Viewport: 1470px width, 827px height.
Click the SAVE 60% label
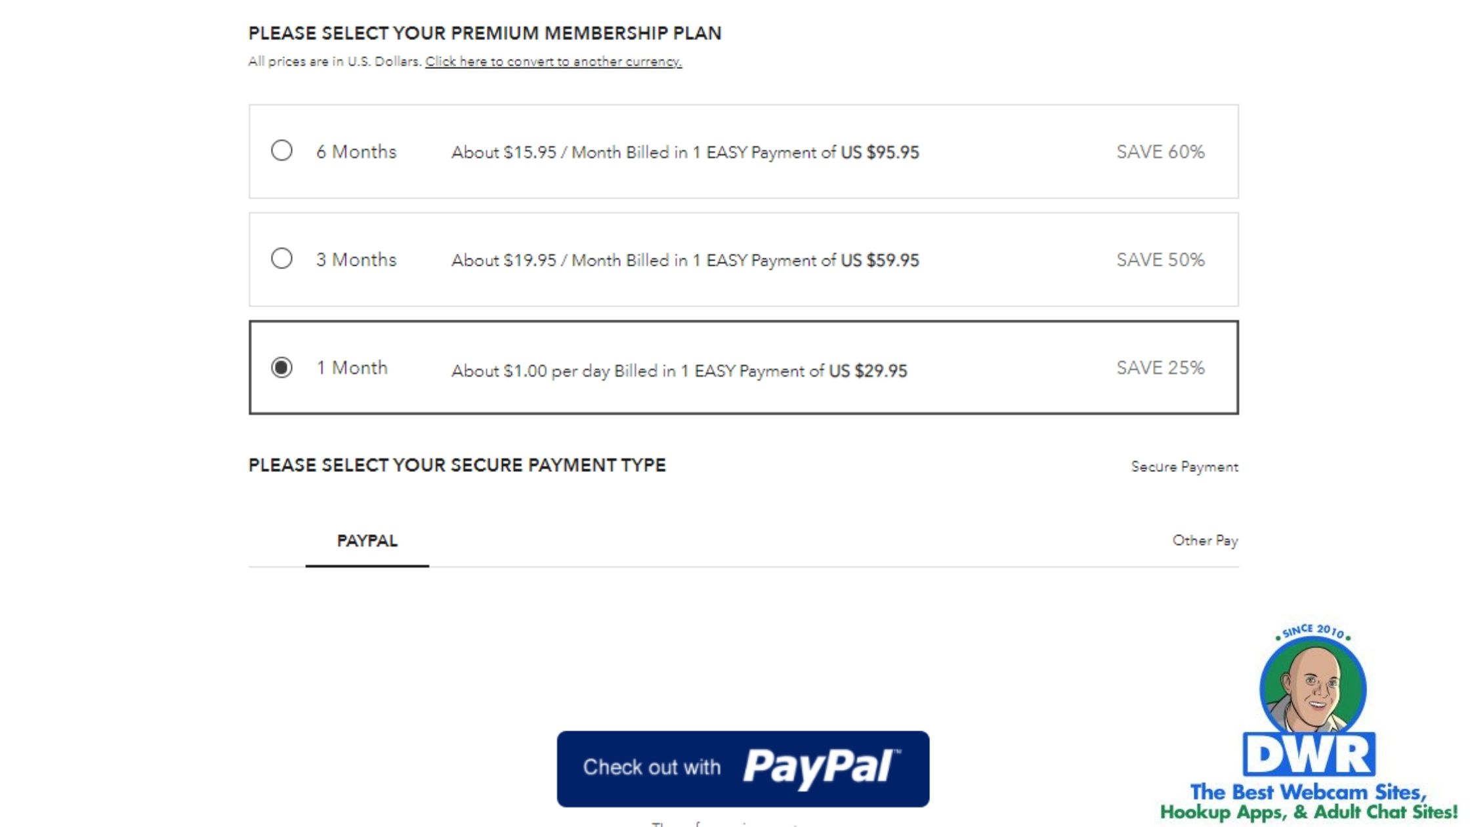(x=1160, y=152)
